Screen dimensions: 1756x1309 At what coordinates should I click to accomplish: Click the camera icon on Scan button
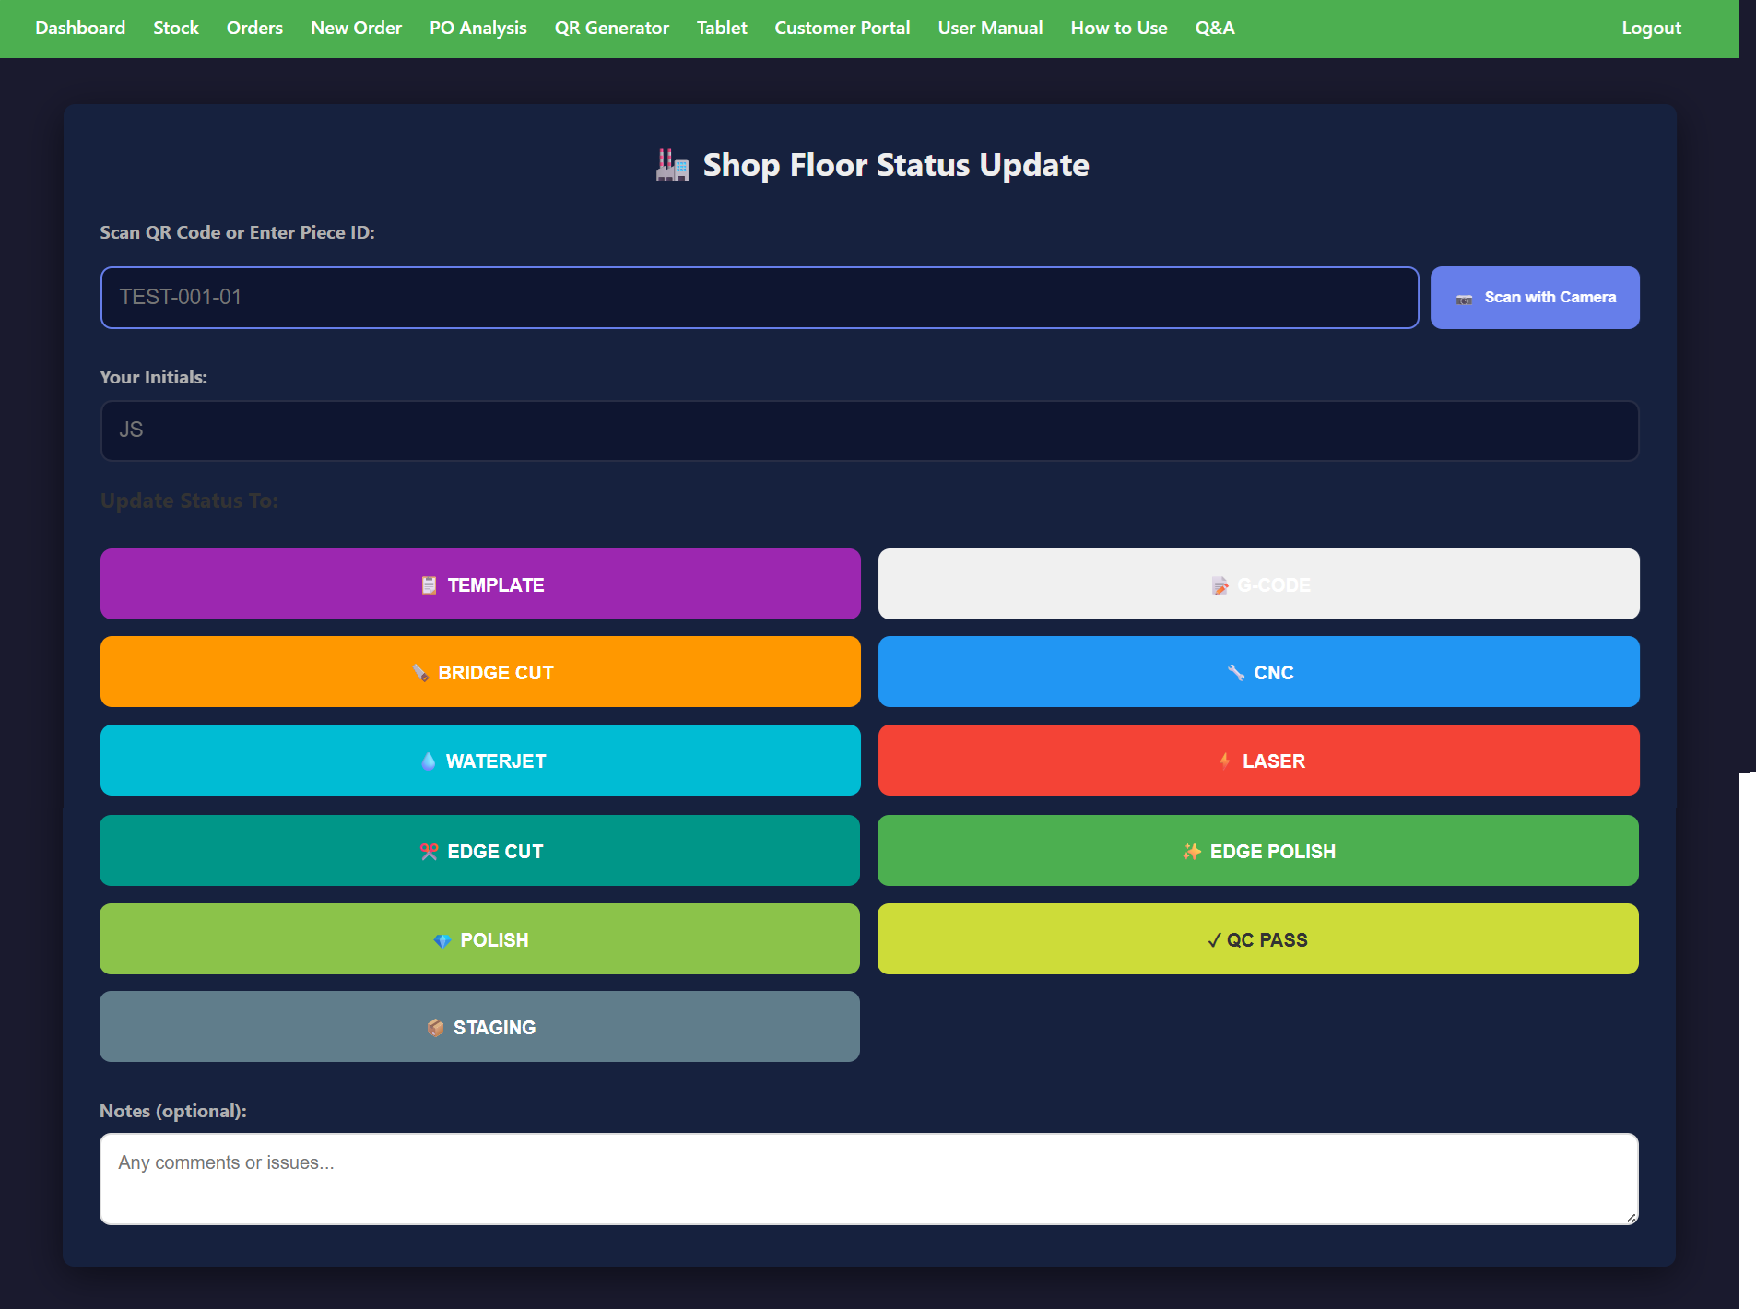[1464, 299]
